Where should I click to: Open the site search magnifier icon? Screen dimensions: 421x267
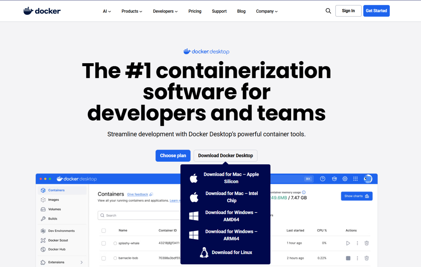tap(328, 11)
